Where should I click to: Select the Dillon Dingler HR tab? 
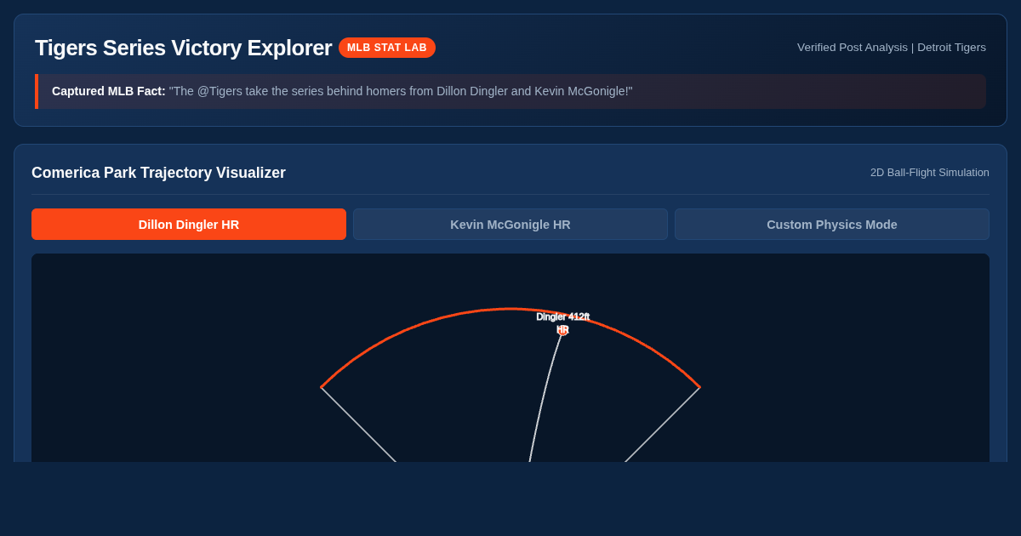[189, 225]
